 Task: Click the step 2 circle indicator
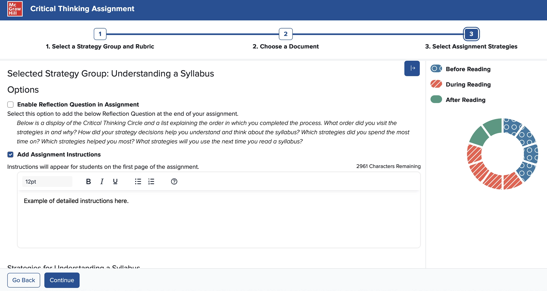pyautogui.click(x=285, y=34)
